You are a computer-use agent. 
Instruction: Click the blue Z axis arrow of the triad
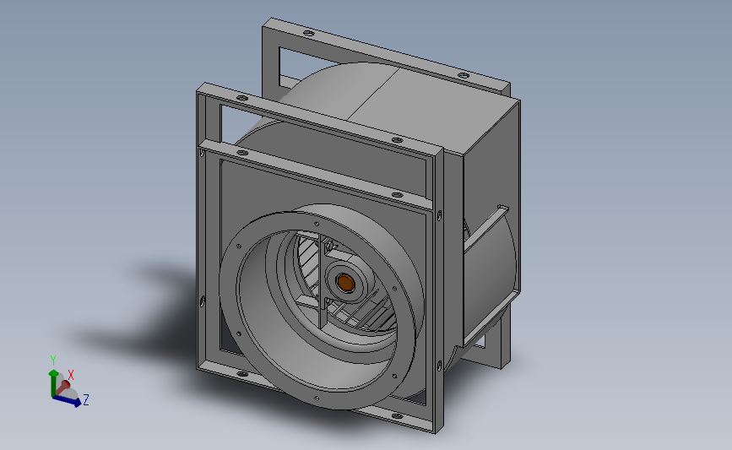pyautogui.click(x=67, y=400)
